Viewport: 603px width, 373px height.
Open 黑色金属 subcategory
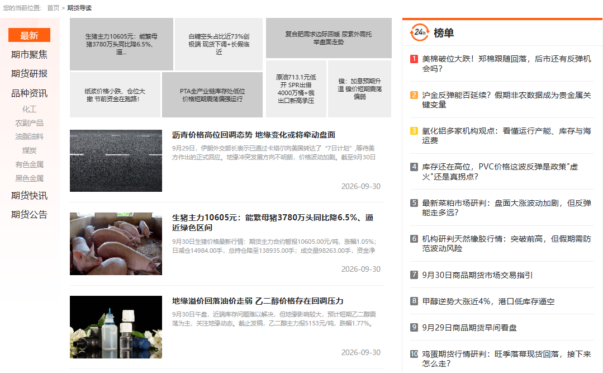29,178
